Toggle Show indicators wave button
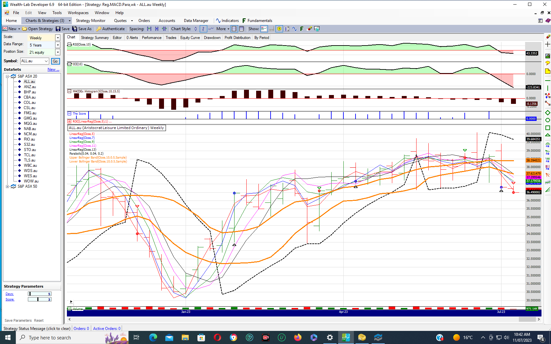The height and width of the screenshot is (344, 551). [294, 29]
